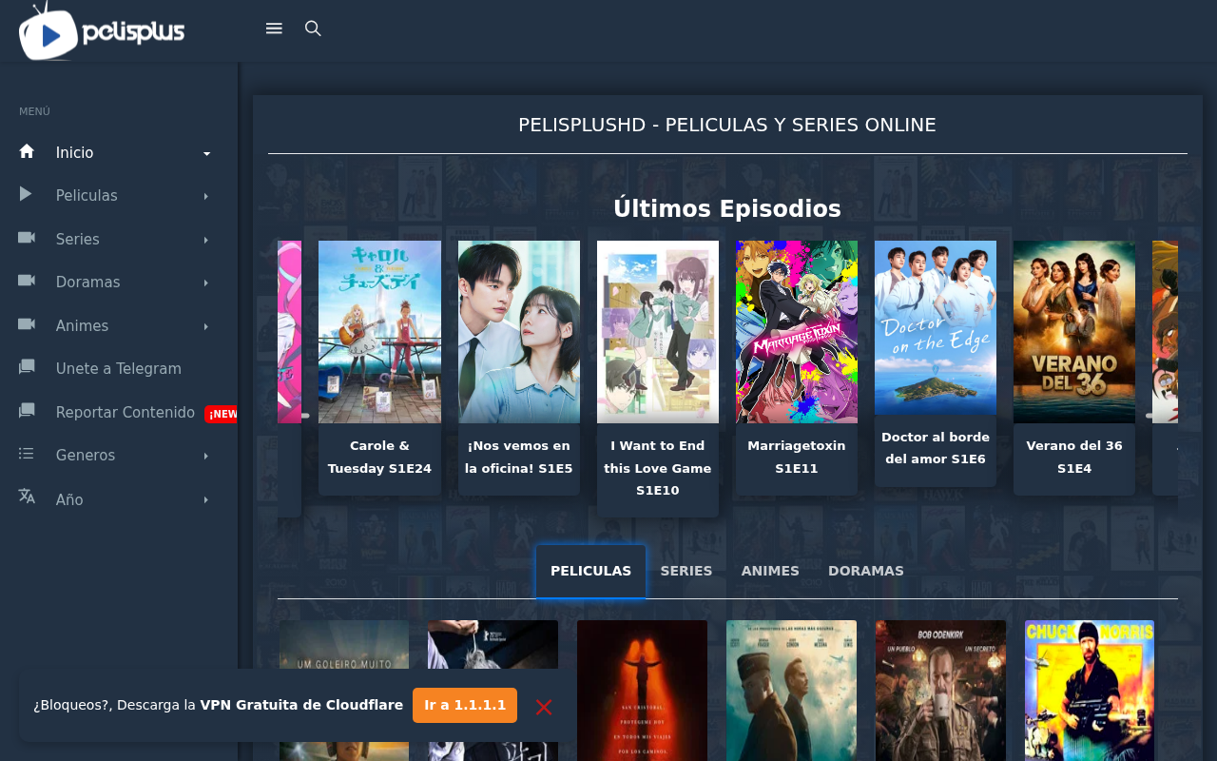Click the Verano del 36 poster
1217x761 pixels.
(x=1074, y=332)
